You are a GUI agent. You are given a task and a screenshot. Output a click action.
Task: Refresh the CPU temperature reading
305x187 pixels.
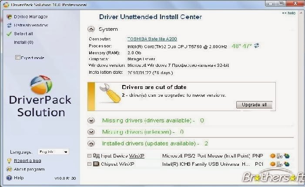point(257,46)
